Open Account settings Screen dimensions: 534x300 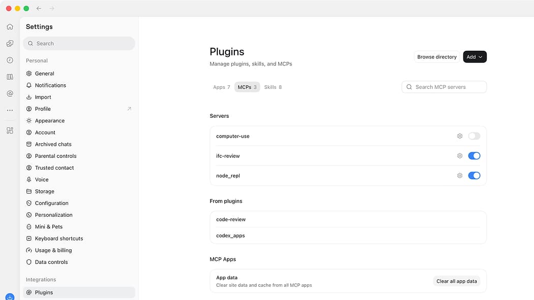click(x=79, y=132)
